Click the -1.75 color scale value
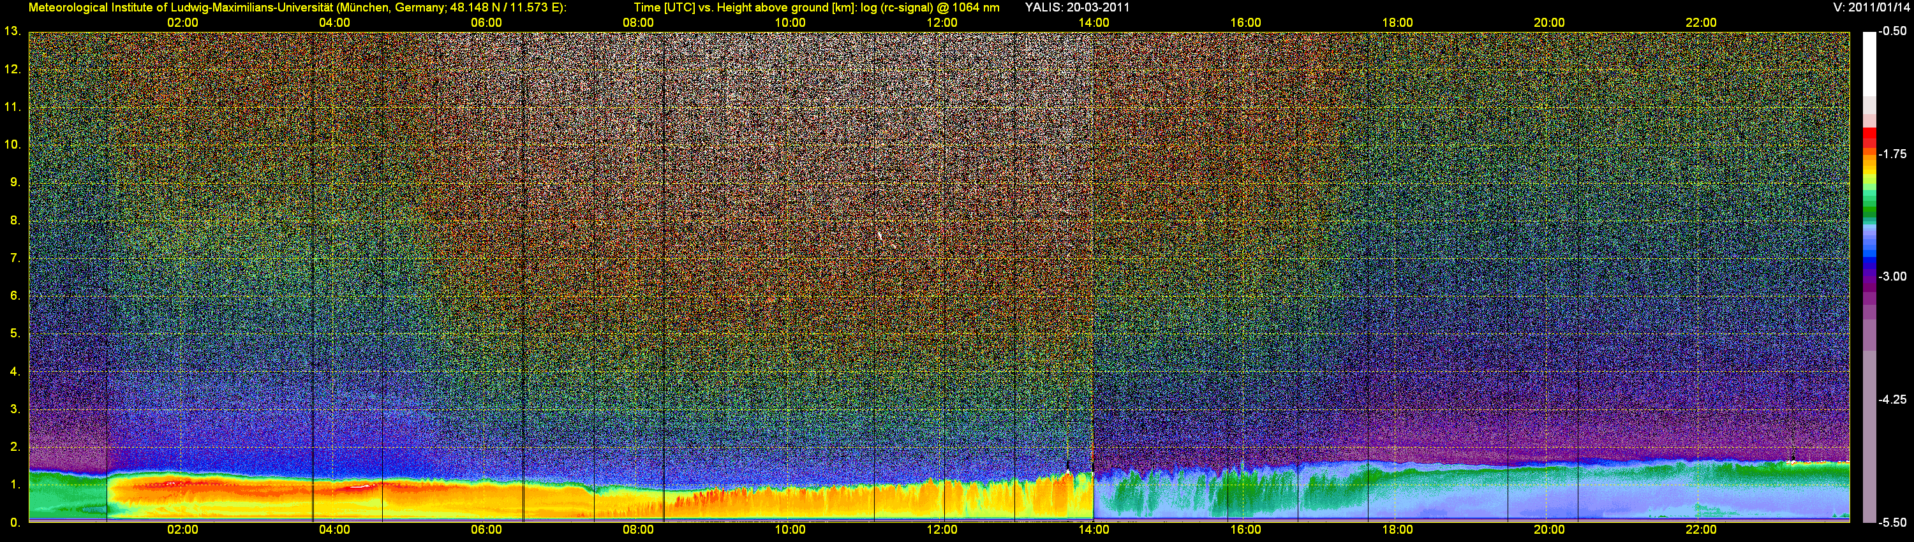The image size is (1914, 542). point(1892,154)
